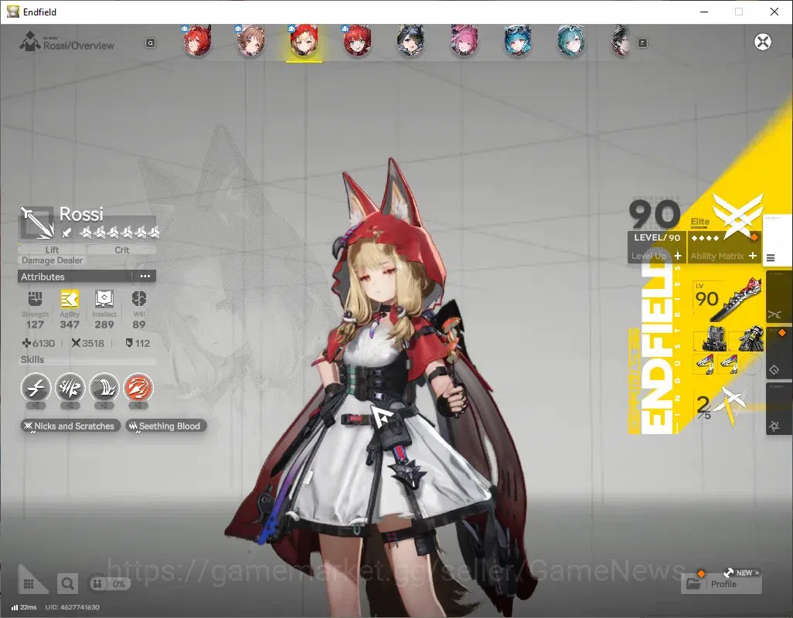Image resolution: width=793 pixels, height=618 pixels.
Task: Click the Damage Dealer role tag
Action: (52, 260)
